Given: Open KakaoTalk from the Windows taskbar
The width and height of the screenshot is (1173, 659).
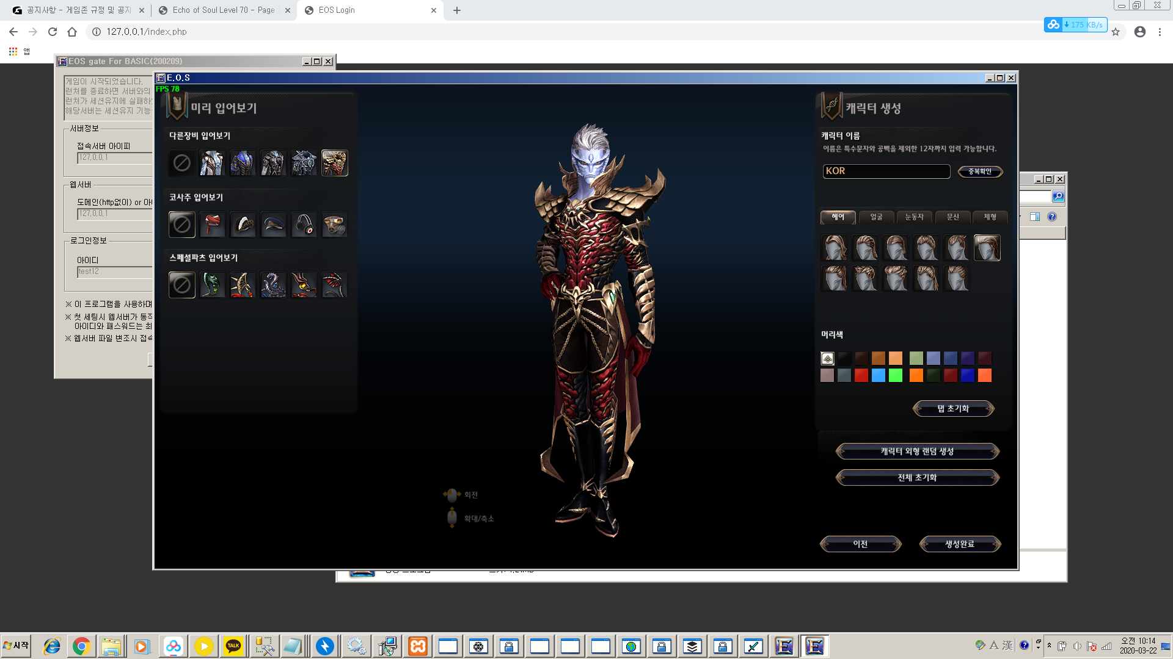Looking at the screenshot, I should [x=233, y=646].
